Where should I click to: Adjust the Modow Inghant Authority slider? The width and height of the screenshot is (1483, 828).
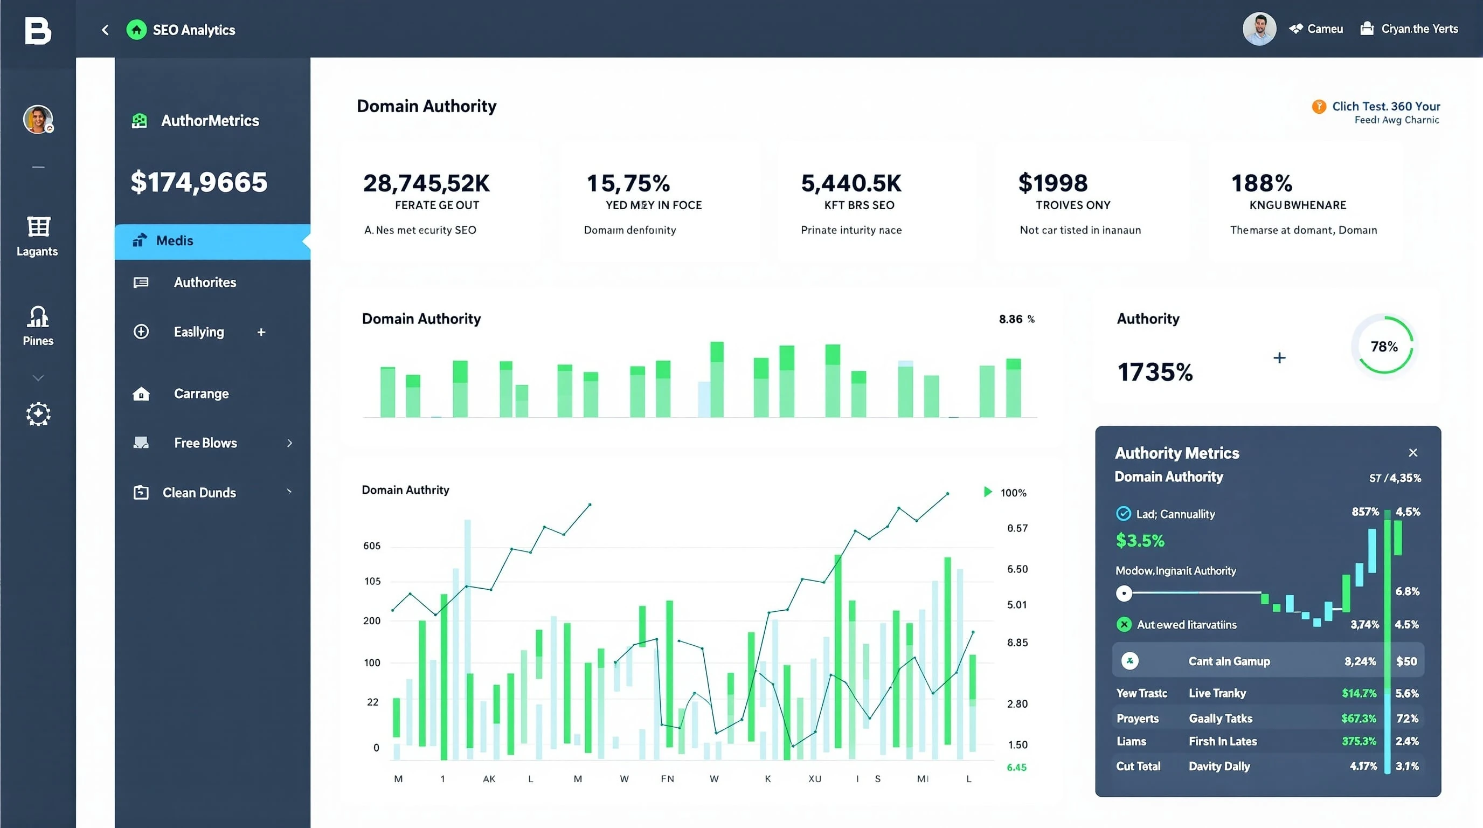[x=1124, y=593]
